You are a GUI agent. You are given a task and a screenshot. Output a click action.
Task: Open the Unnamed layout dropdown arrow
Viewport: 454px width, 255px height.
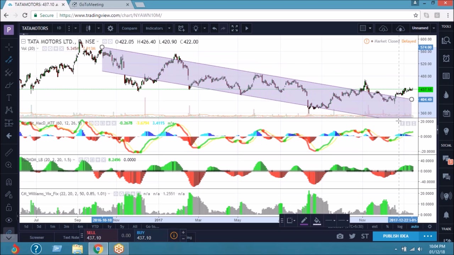(433, 28)
